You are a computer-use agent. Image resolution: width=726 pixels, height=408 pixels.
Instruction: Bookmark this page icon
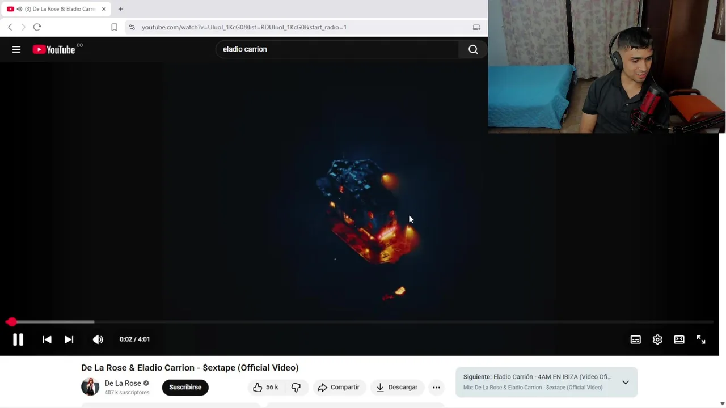coord(114,27)
